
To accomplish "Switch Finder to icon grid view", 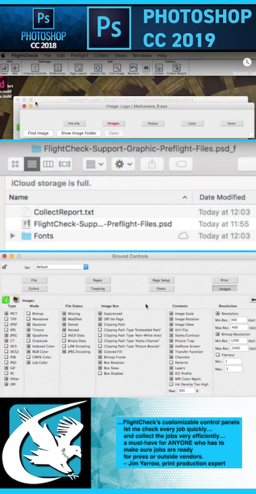I will coord(15,164).
